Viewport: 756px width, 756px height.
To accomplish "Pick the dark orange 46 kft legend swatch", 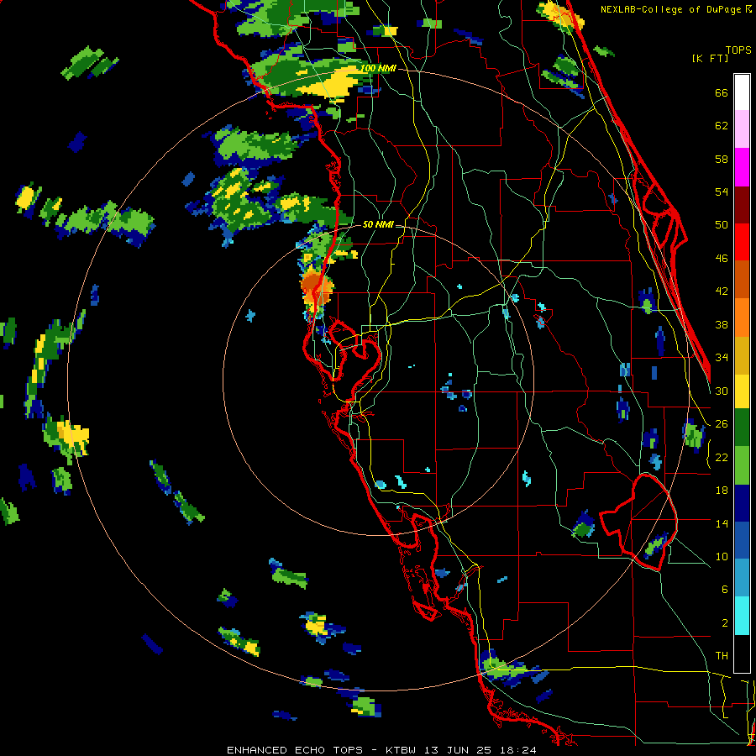I will tap(742, 280).
